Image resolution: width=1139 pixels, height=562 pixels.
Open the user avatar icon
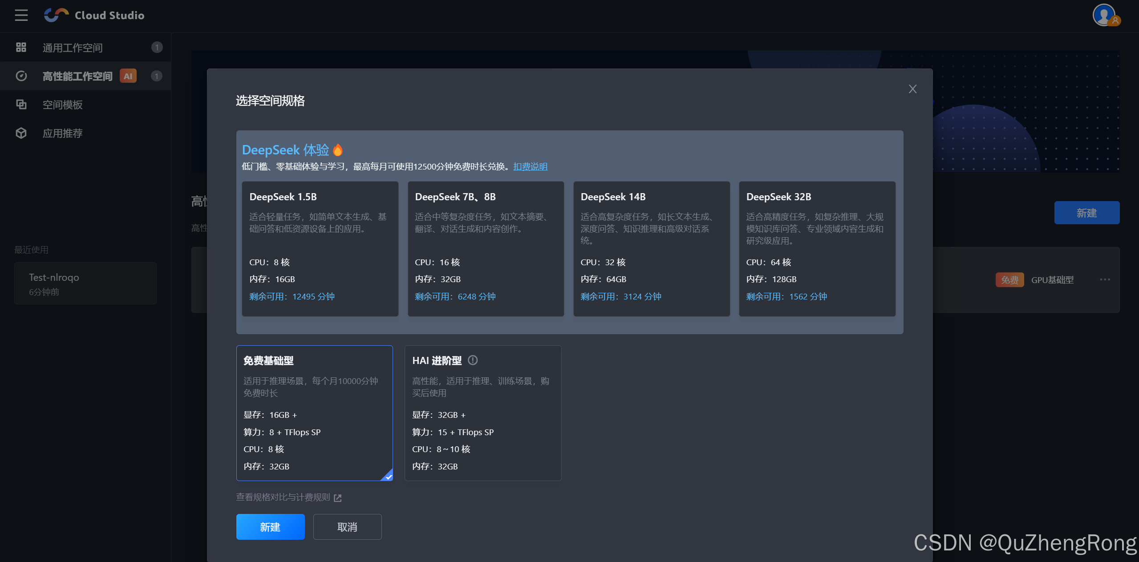point(1105,15)
